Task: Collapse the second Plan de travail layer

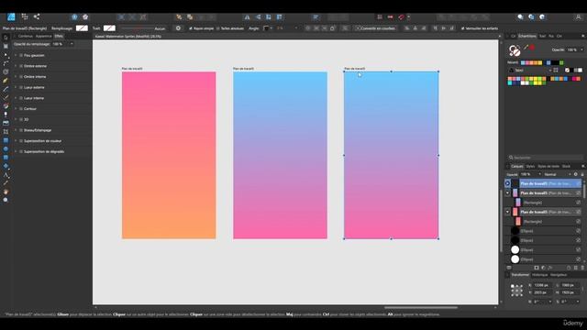Action: tap(507, 193)
